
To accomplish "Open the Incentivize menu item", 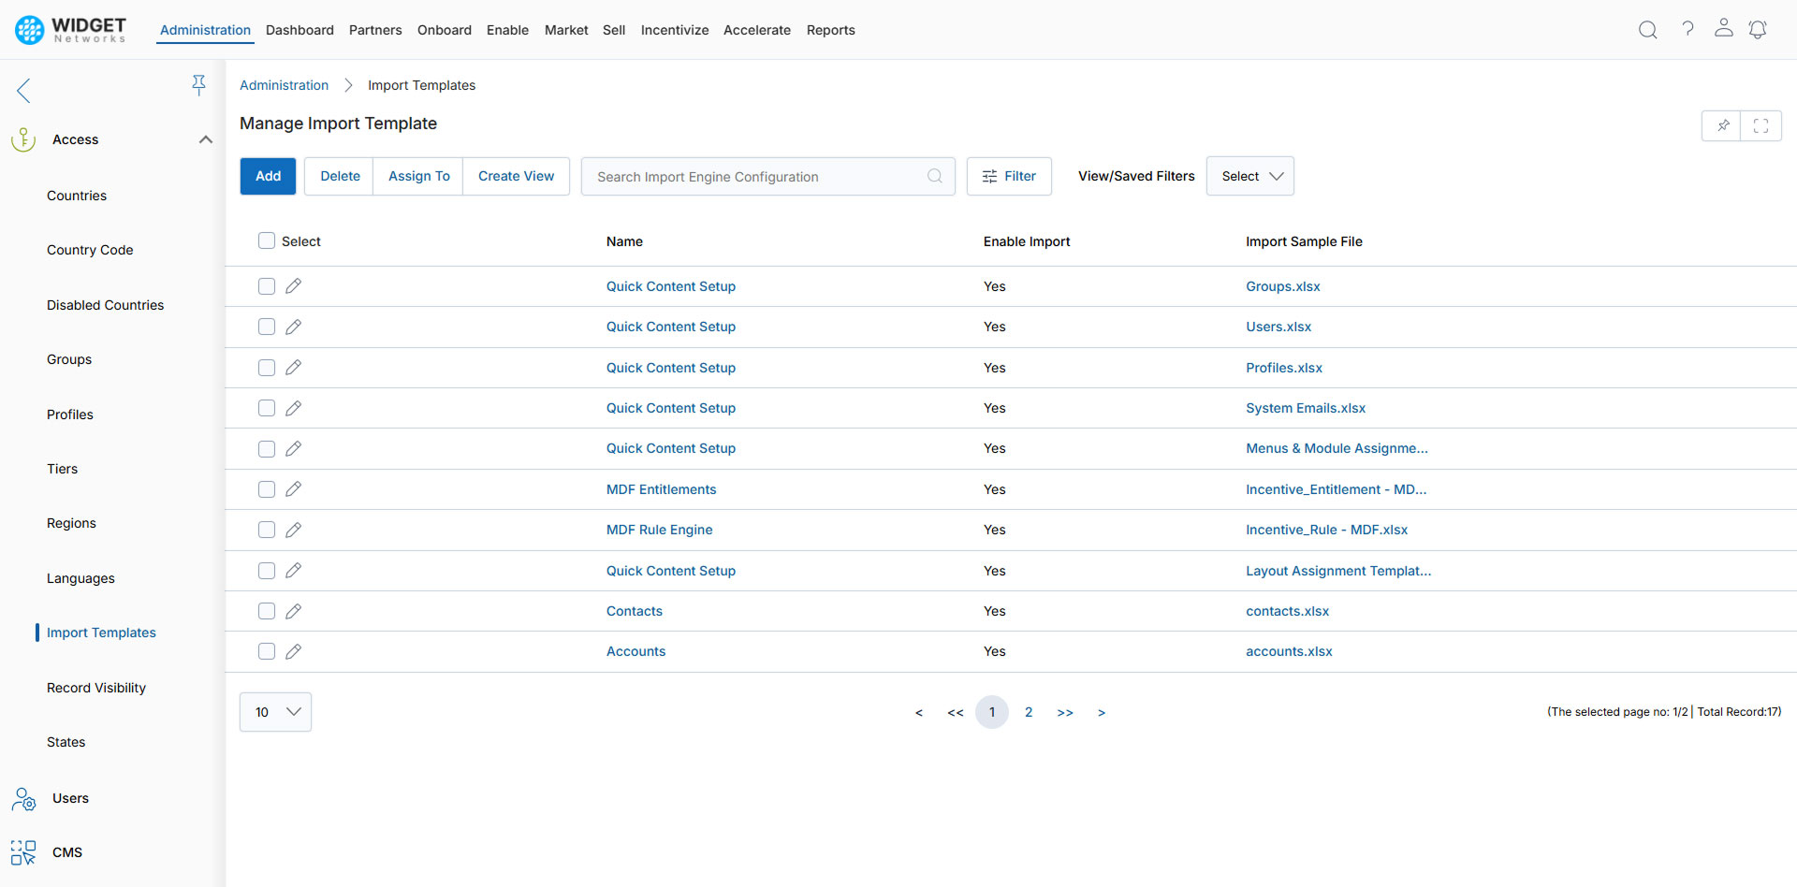I will pos(674,29).
